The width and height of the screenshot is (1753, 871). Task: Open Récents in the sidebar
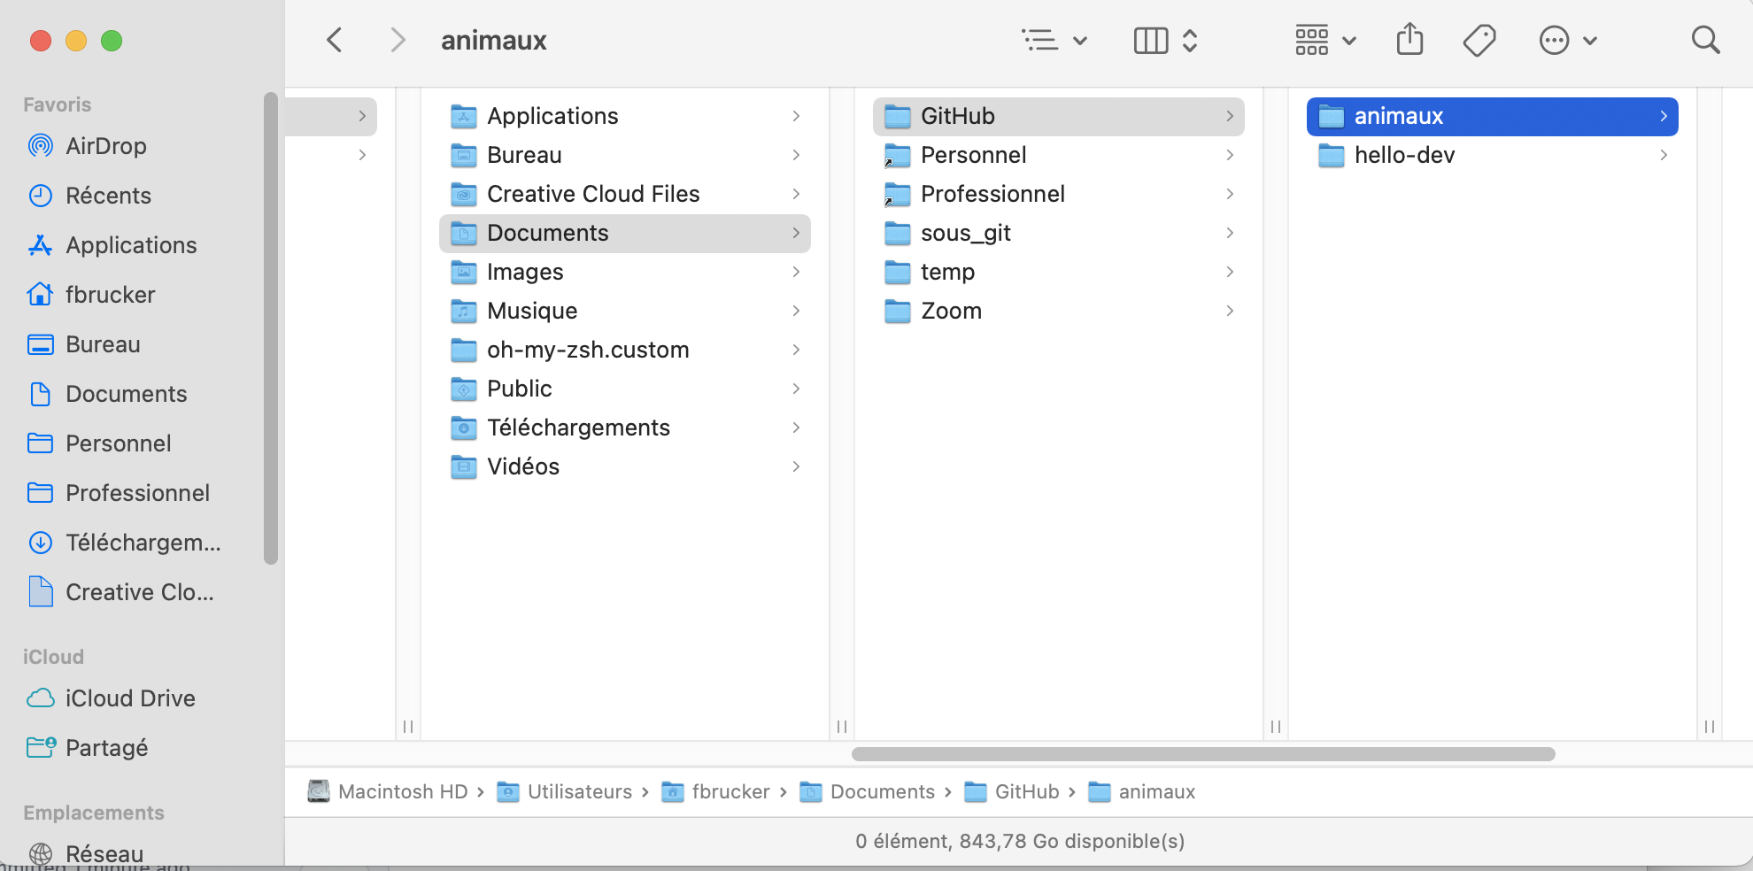[108, 196]
